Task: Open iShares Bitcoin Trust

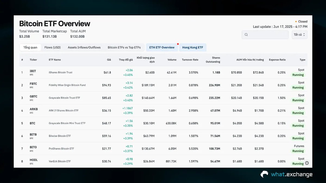Action: coord(61,72)
